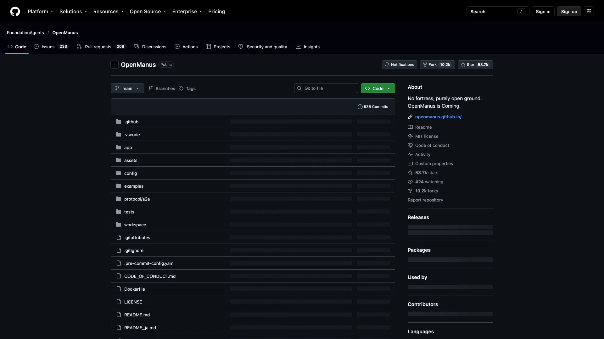The width and height of the screenshot is (604, 339).
Task: Open the main branch selector
Action: [127, 88]
